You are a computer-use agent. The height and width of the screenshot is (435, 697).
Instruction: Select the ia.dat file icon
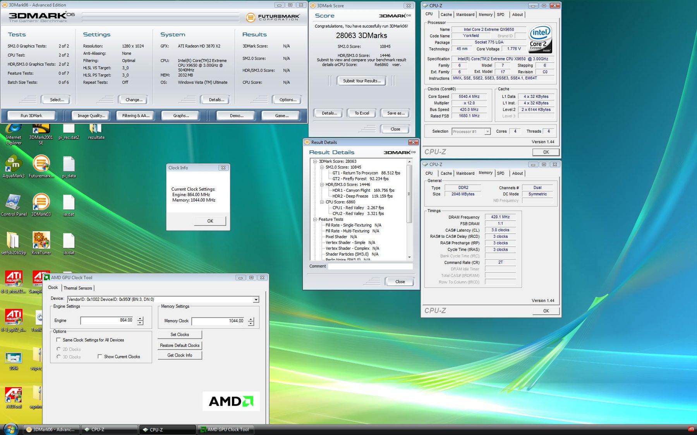[69, 205]
